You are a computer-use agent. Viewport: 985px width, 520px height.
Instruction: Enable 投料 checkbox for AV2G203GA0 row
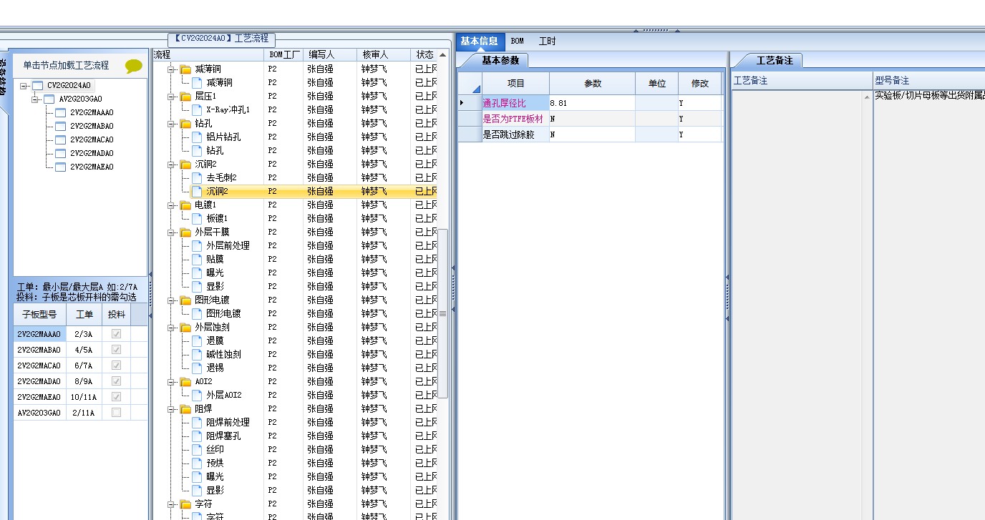click(x=116, y=413)
